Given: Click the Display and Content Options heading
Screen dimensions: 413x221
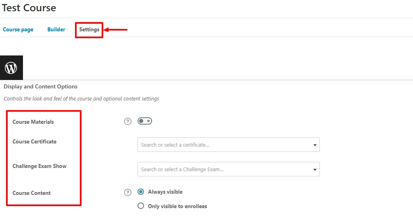Looking at the screenshot, I should click(x=41, y=87).
